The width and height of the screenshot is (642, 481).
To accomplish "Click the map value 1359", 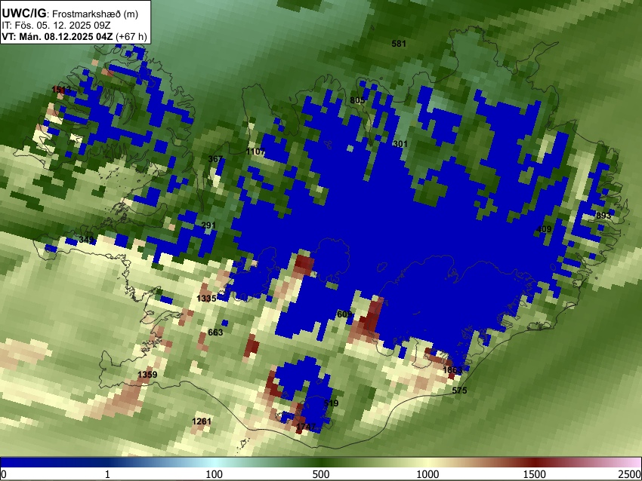I will (147, 375).
